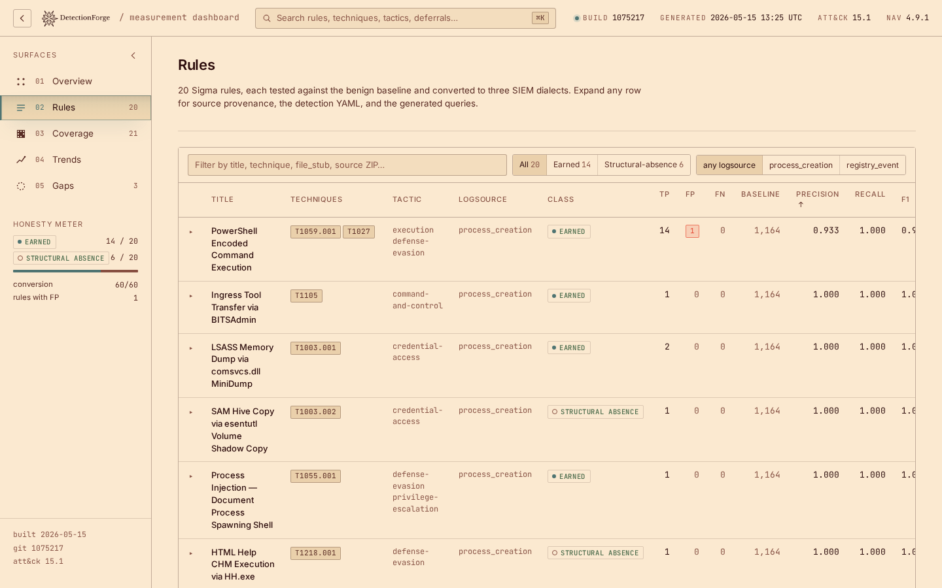Click the ⌘K shortcut badge
Screen dimensions: 942x588
pyautogui.click(x=540, y=18)
